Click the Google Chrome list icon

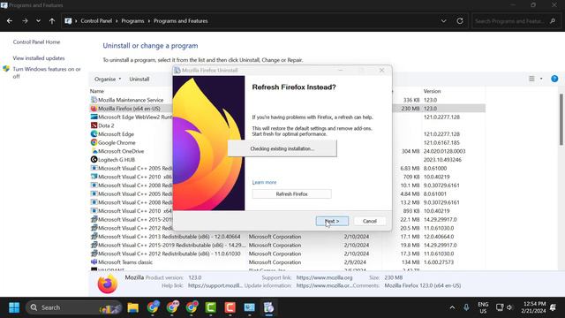pos(94,142)
